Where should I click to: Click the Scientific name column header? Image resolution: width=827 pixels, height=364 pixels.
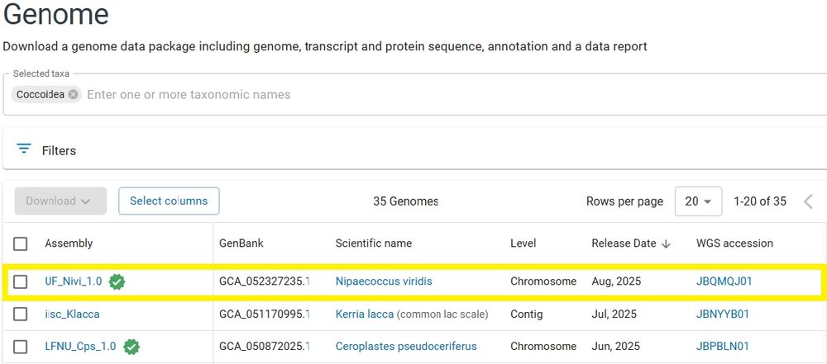(x=373, y=243)
